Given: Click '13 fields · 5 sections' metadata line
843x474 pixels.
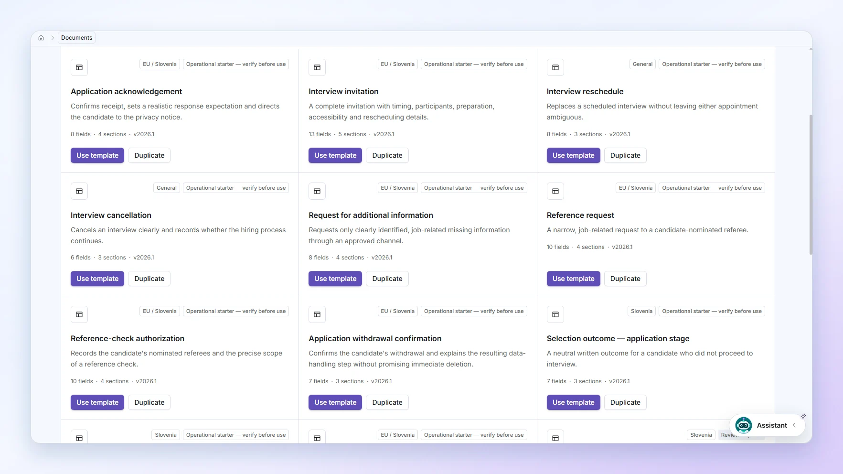Looking at the screenshot, I should [x=352, y=134].
